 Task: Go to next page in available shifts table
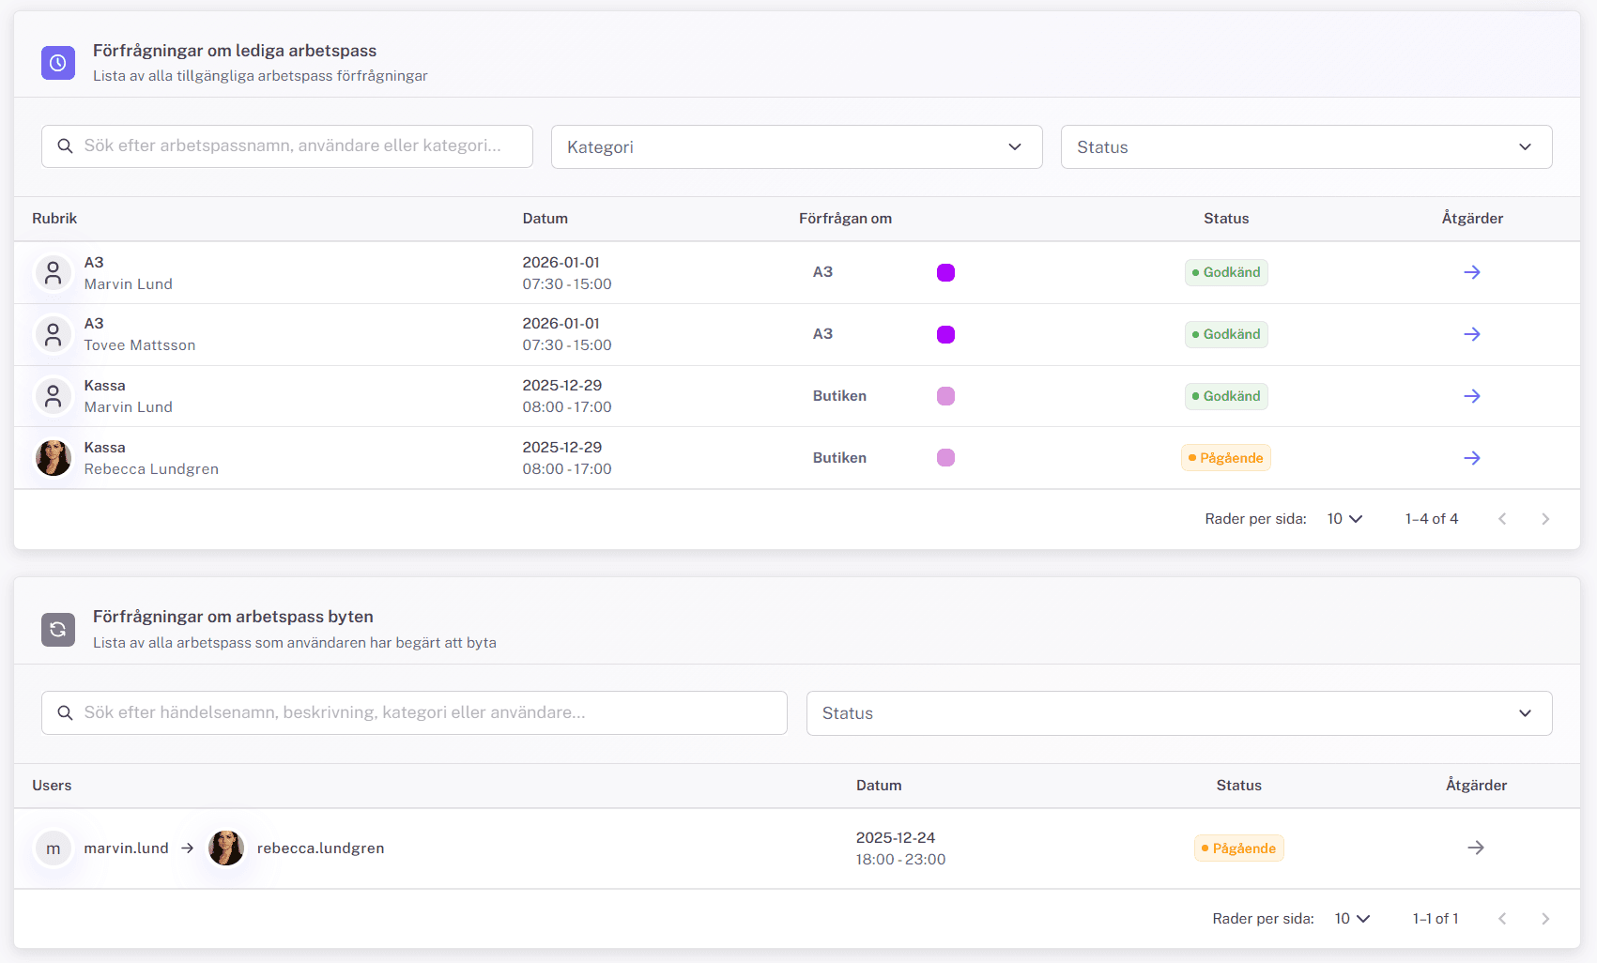(x=1544, y=519)
